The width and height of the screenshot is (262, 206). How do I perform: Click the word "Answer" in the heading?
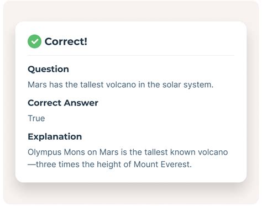click(81, 103)
